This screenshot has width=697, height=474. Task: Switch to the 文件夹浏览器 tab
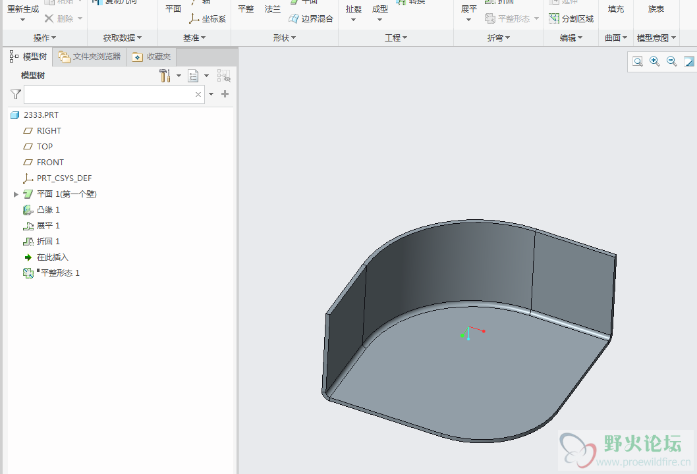pyautogui.click(x=90, y=57)
